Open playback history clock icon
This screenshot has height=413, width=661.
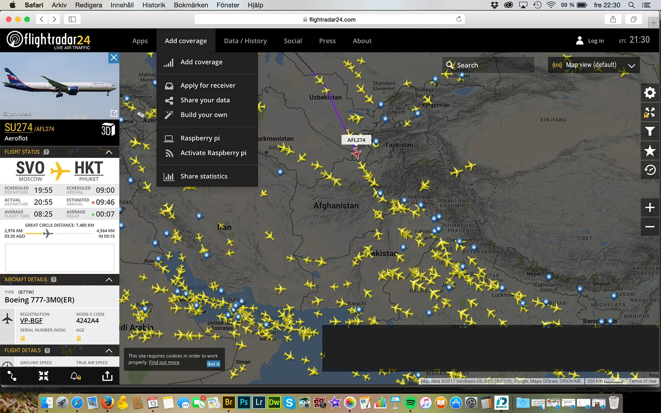(650, 170)
